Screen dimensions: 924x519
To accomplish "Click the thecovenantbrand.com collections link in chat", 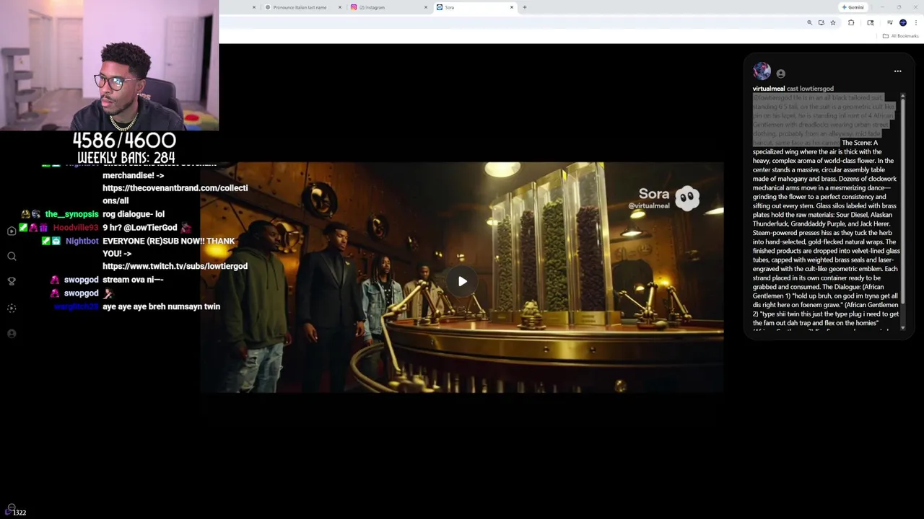I will (x=175, y=195).
